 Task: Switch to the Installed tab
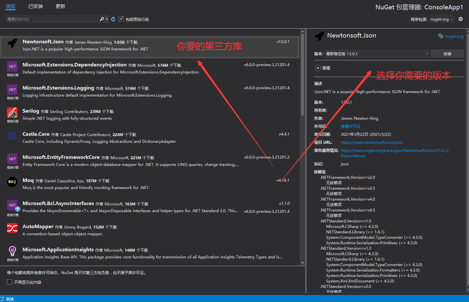[35, 6]
